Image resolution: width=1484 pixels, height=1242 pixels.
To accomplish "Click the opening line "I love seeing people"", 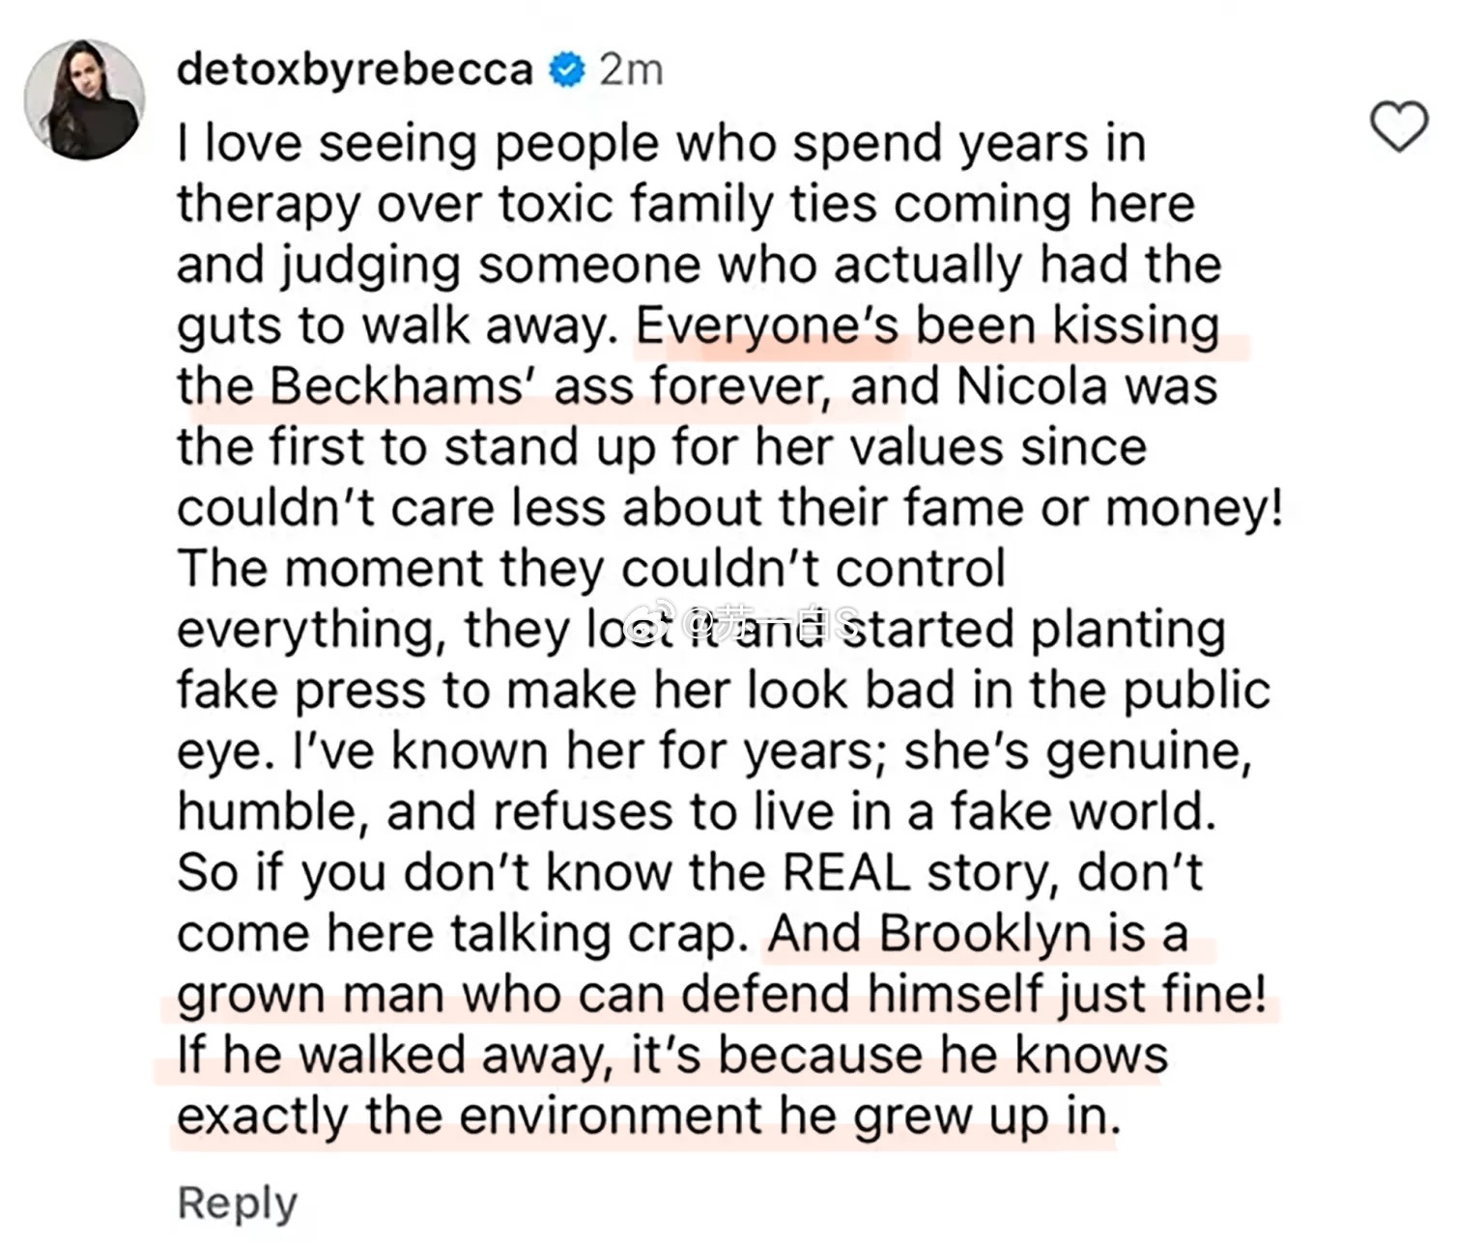I will click(x=419, y=145).
